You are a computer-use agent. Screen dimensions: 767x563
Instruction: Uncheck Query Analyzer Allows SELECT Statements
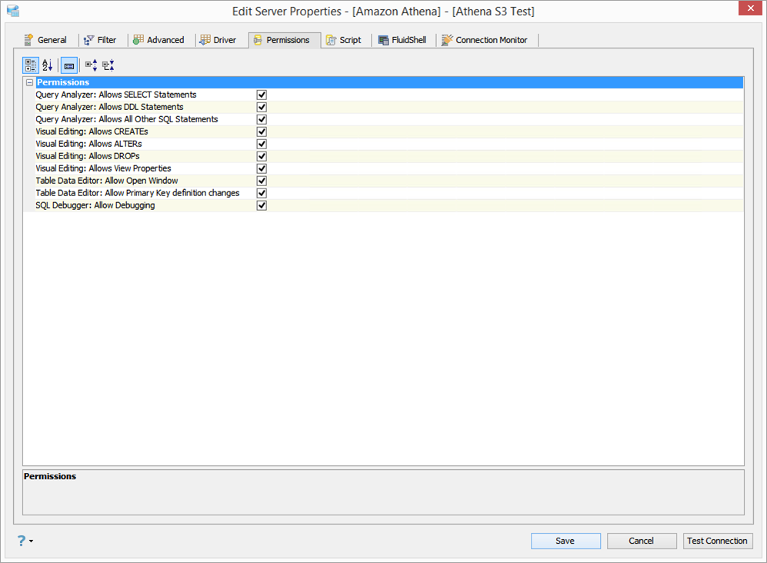[262, 95]
